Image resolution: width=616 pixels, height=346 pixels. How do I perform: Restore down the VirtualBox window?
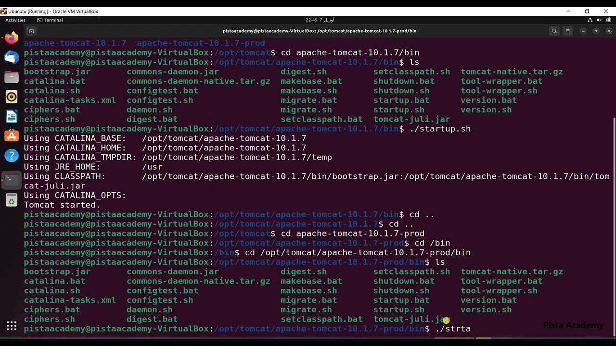(x=587, y=11)
